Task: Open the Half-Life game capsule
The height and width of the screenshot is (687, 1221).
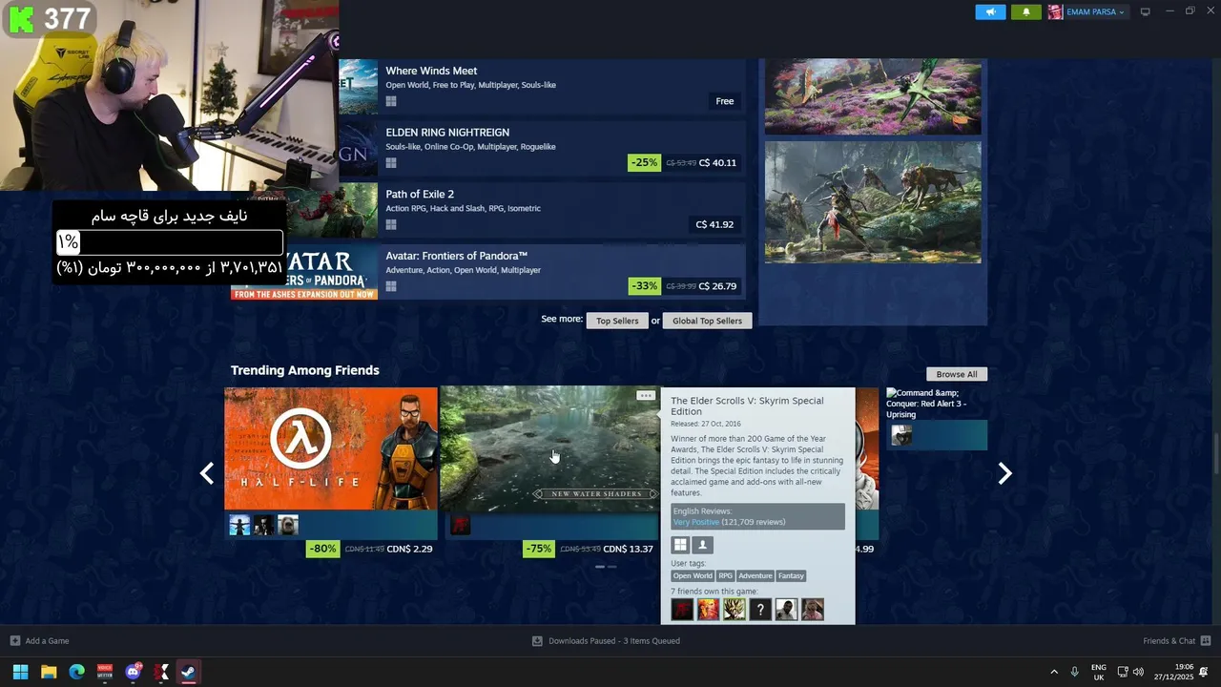Action: pyautogui.click(x=331, y=448)
